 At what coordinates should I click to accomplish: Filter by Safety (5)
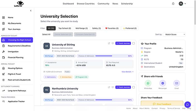[x=96, y=28]
